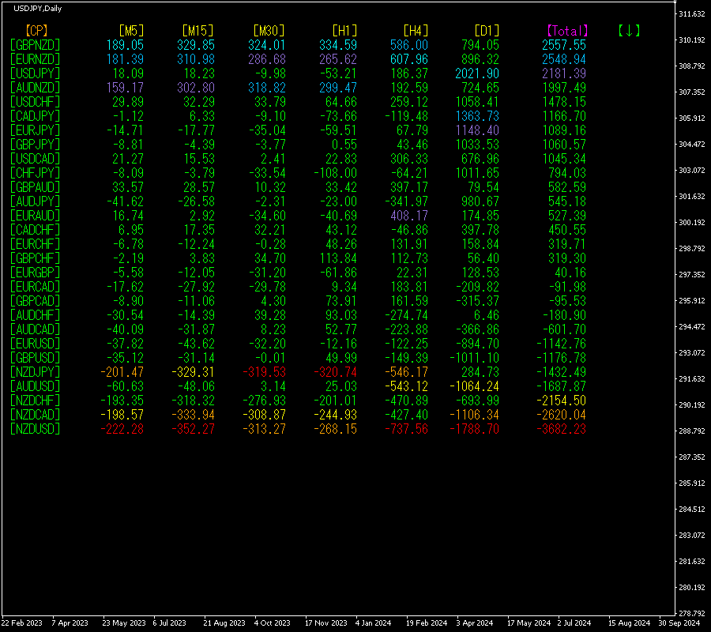Select the [GBPNZD] pair label
Screen dimensions: 711x632
(35, 45)
